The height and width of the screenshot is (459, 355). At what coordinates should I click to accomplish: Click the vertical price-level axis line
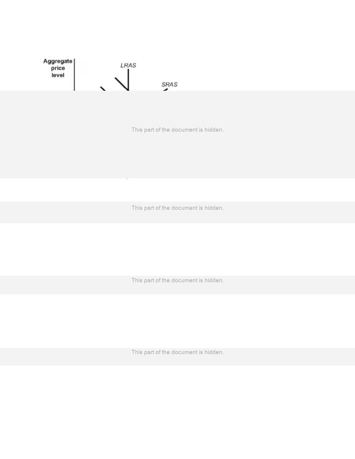click(x=74, y=75)
